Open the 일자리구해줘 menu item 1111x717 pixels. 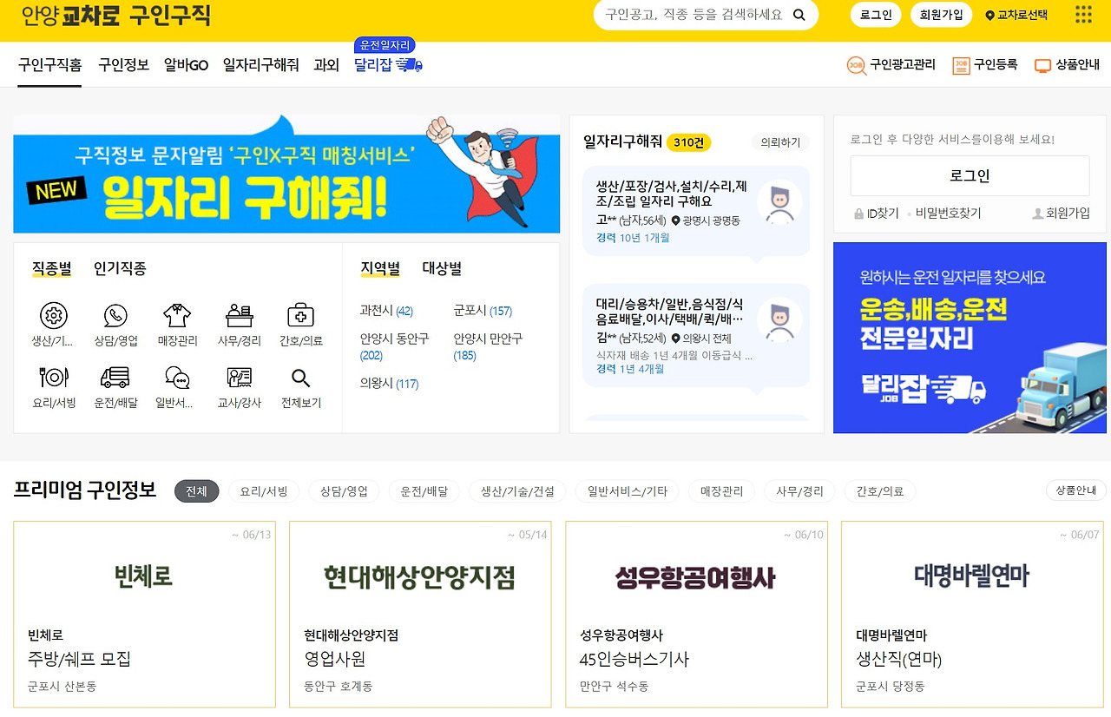(260, 65)
